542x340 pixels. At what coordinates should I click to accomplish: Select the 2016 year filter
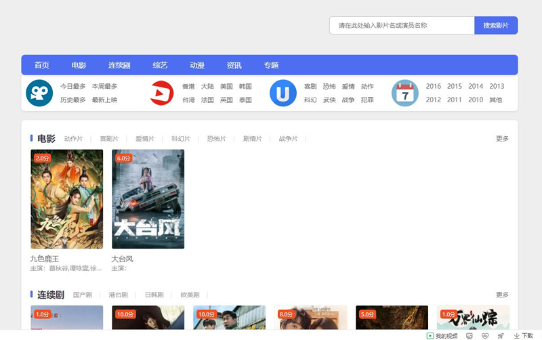point(434,87)
